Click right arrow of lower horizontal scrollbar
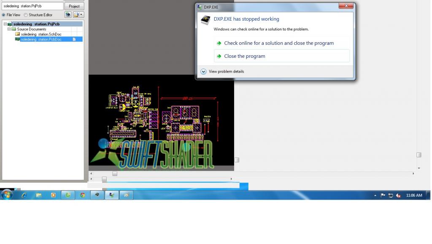The width and height of the screenshot is (432, 244). 231,179
